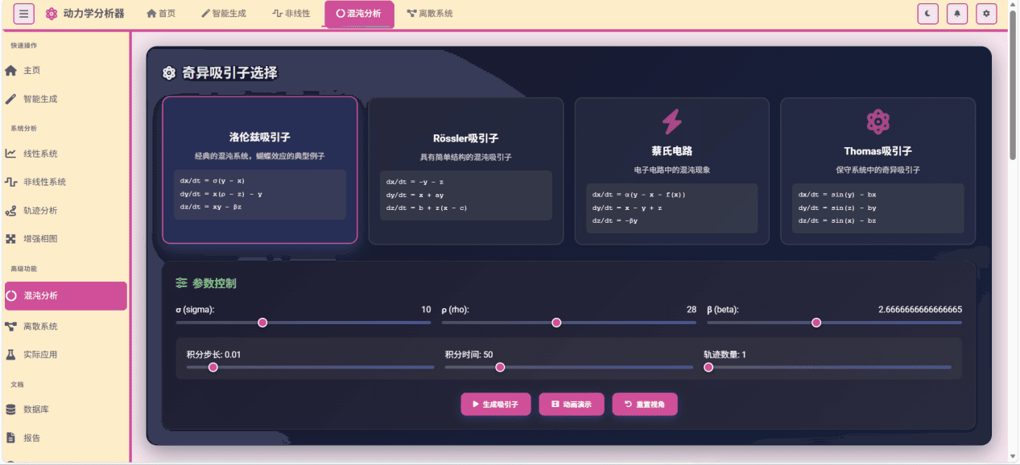Click the Thomas吸引子 atom icon
This screenshot has height=465, width=1020.
click(878, 122)
